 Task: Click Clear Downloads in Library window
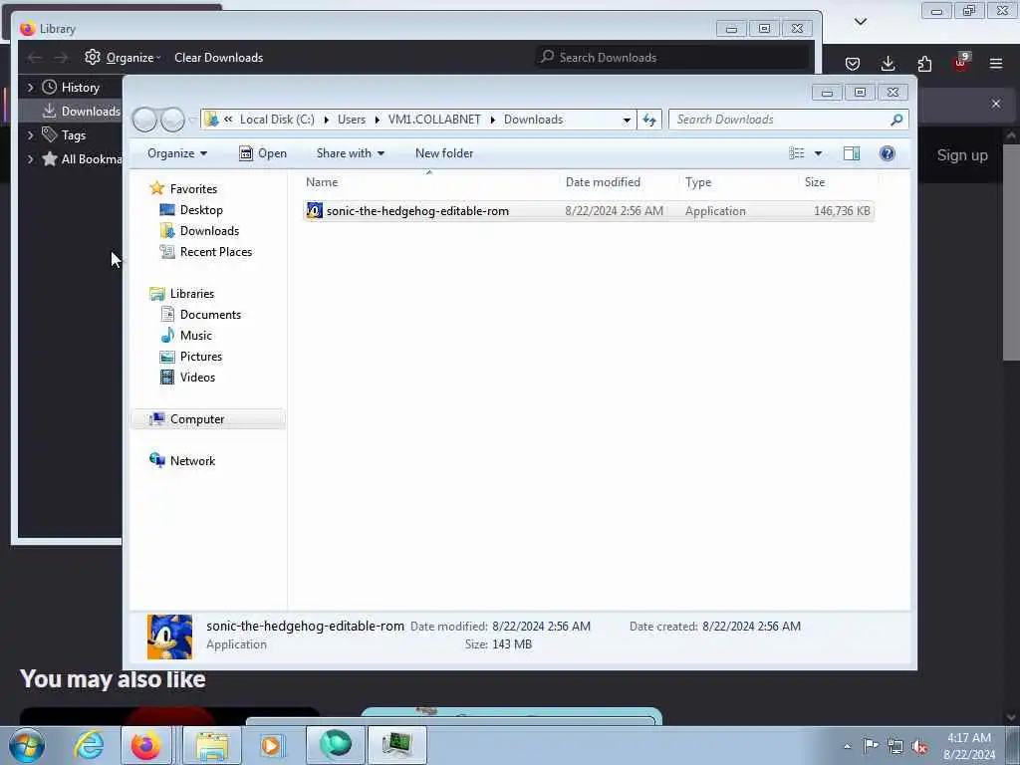[x=218, y=57]
